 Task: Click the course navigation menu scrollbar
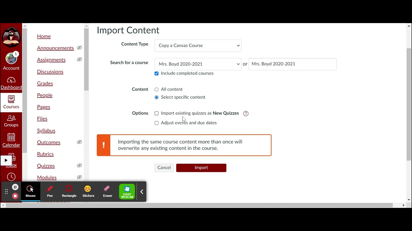tap(86, 59)
